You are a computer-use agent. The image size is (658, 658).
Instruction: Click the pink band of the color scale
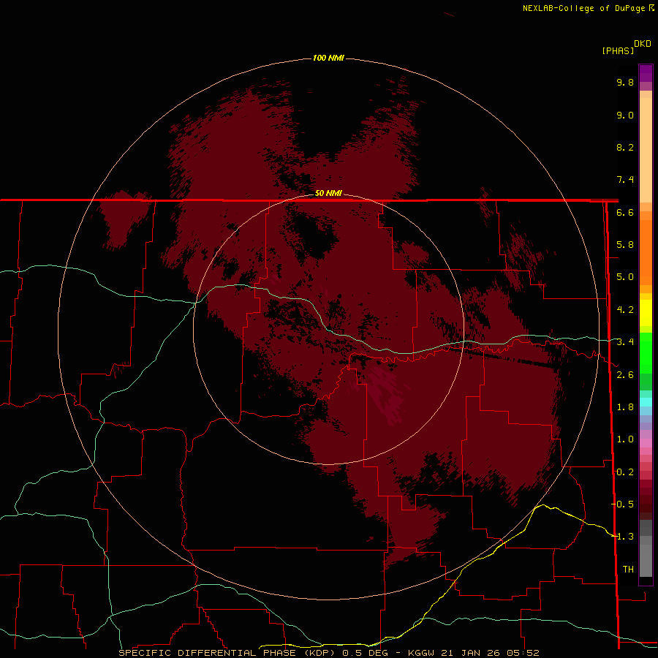pos(646,443)
